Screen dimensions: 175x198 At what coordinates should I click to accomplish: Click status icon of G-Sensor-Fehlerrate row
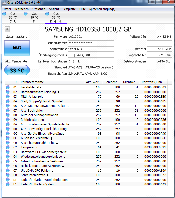8,138
